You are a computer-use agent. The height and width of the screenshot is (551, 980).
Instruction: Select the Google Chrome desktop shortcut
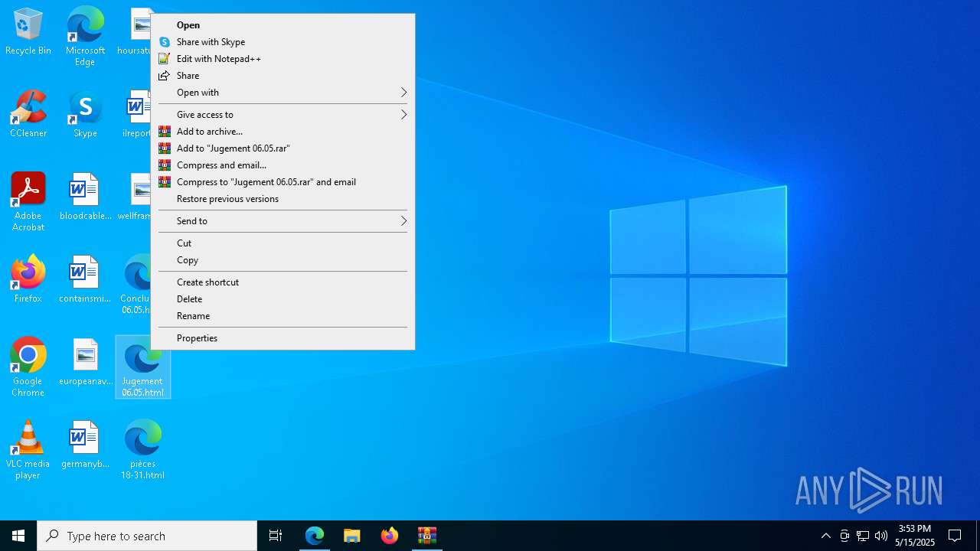(28, 367)
